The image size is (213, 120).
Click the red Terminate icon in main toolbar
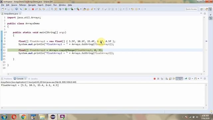33,9
